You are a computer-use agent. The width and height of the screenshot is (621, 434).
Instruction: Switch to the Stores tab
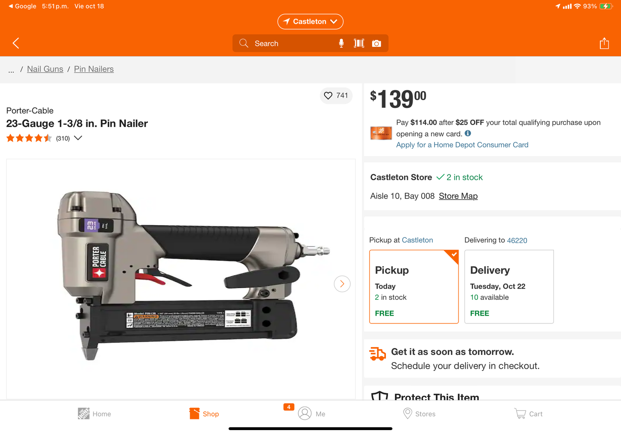(419, 414)
